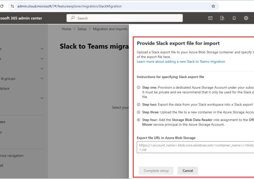
Task: Expand the '& groups' navigation section
Action: pos(42,78)
